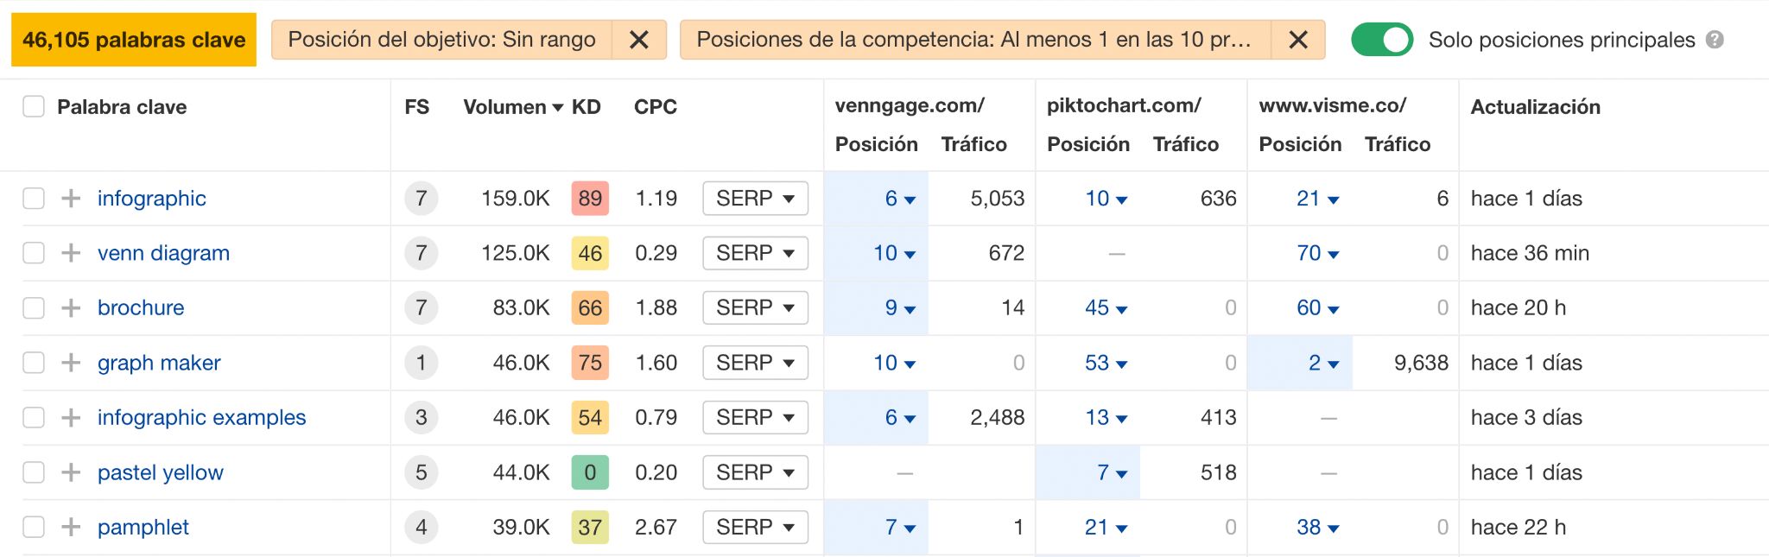
Task: Click the plus icon next to "venn diagram"
Action: tap(71, 253)
